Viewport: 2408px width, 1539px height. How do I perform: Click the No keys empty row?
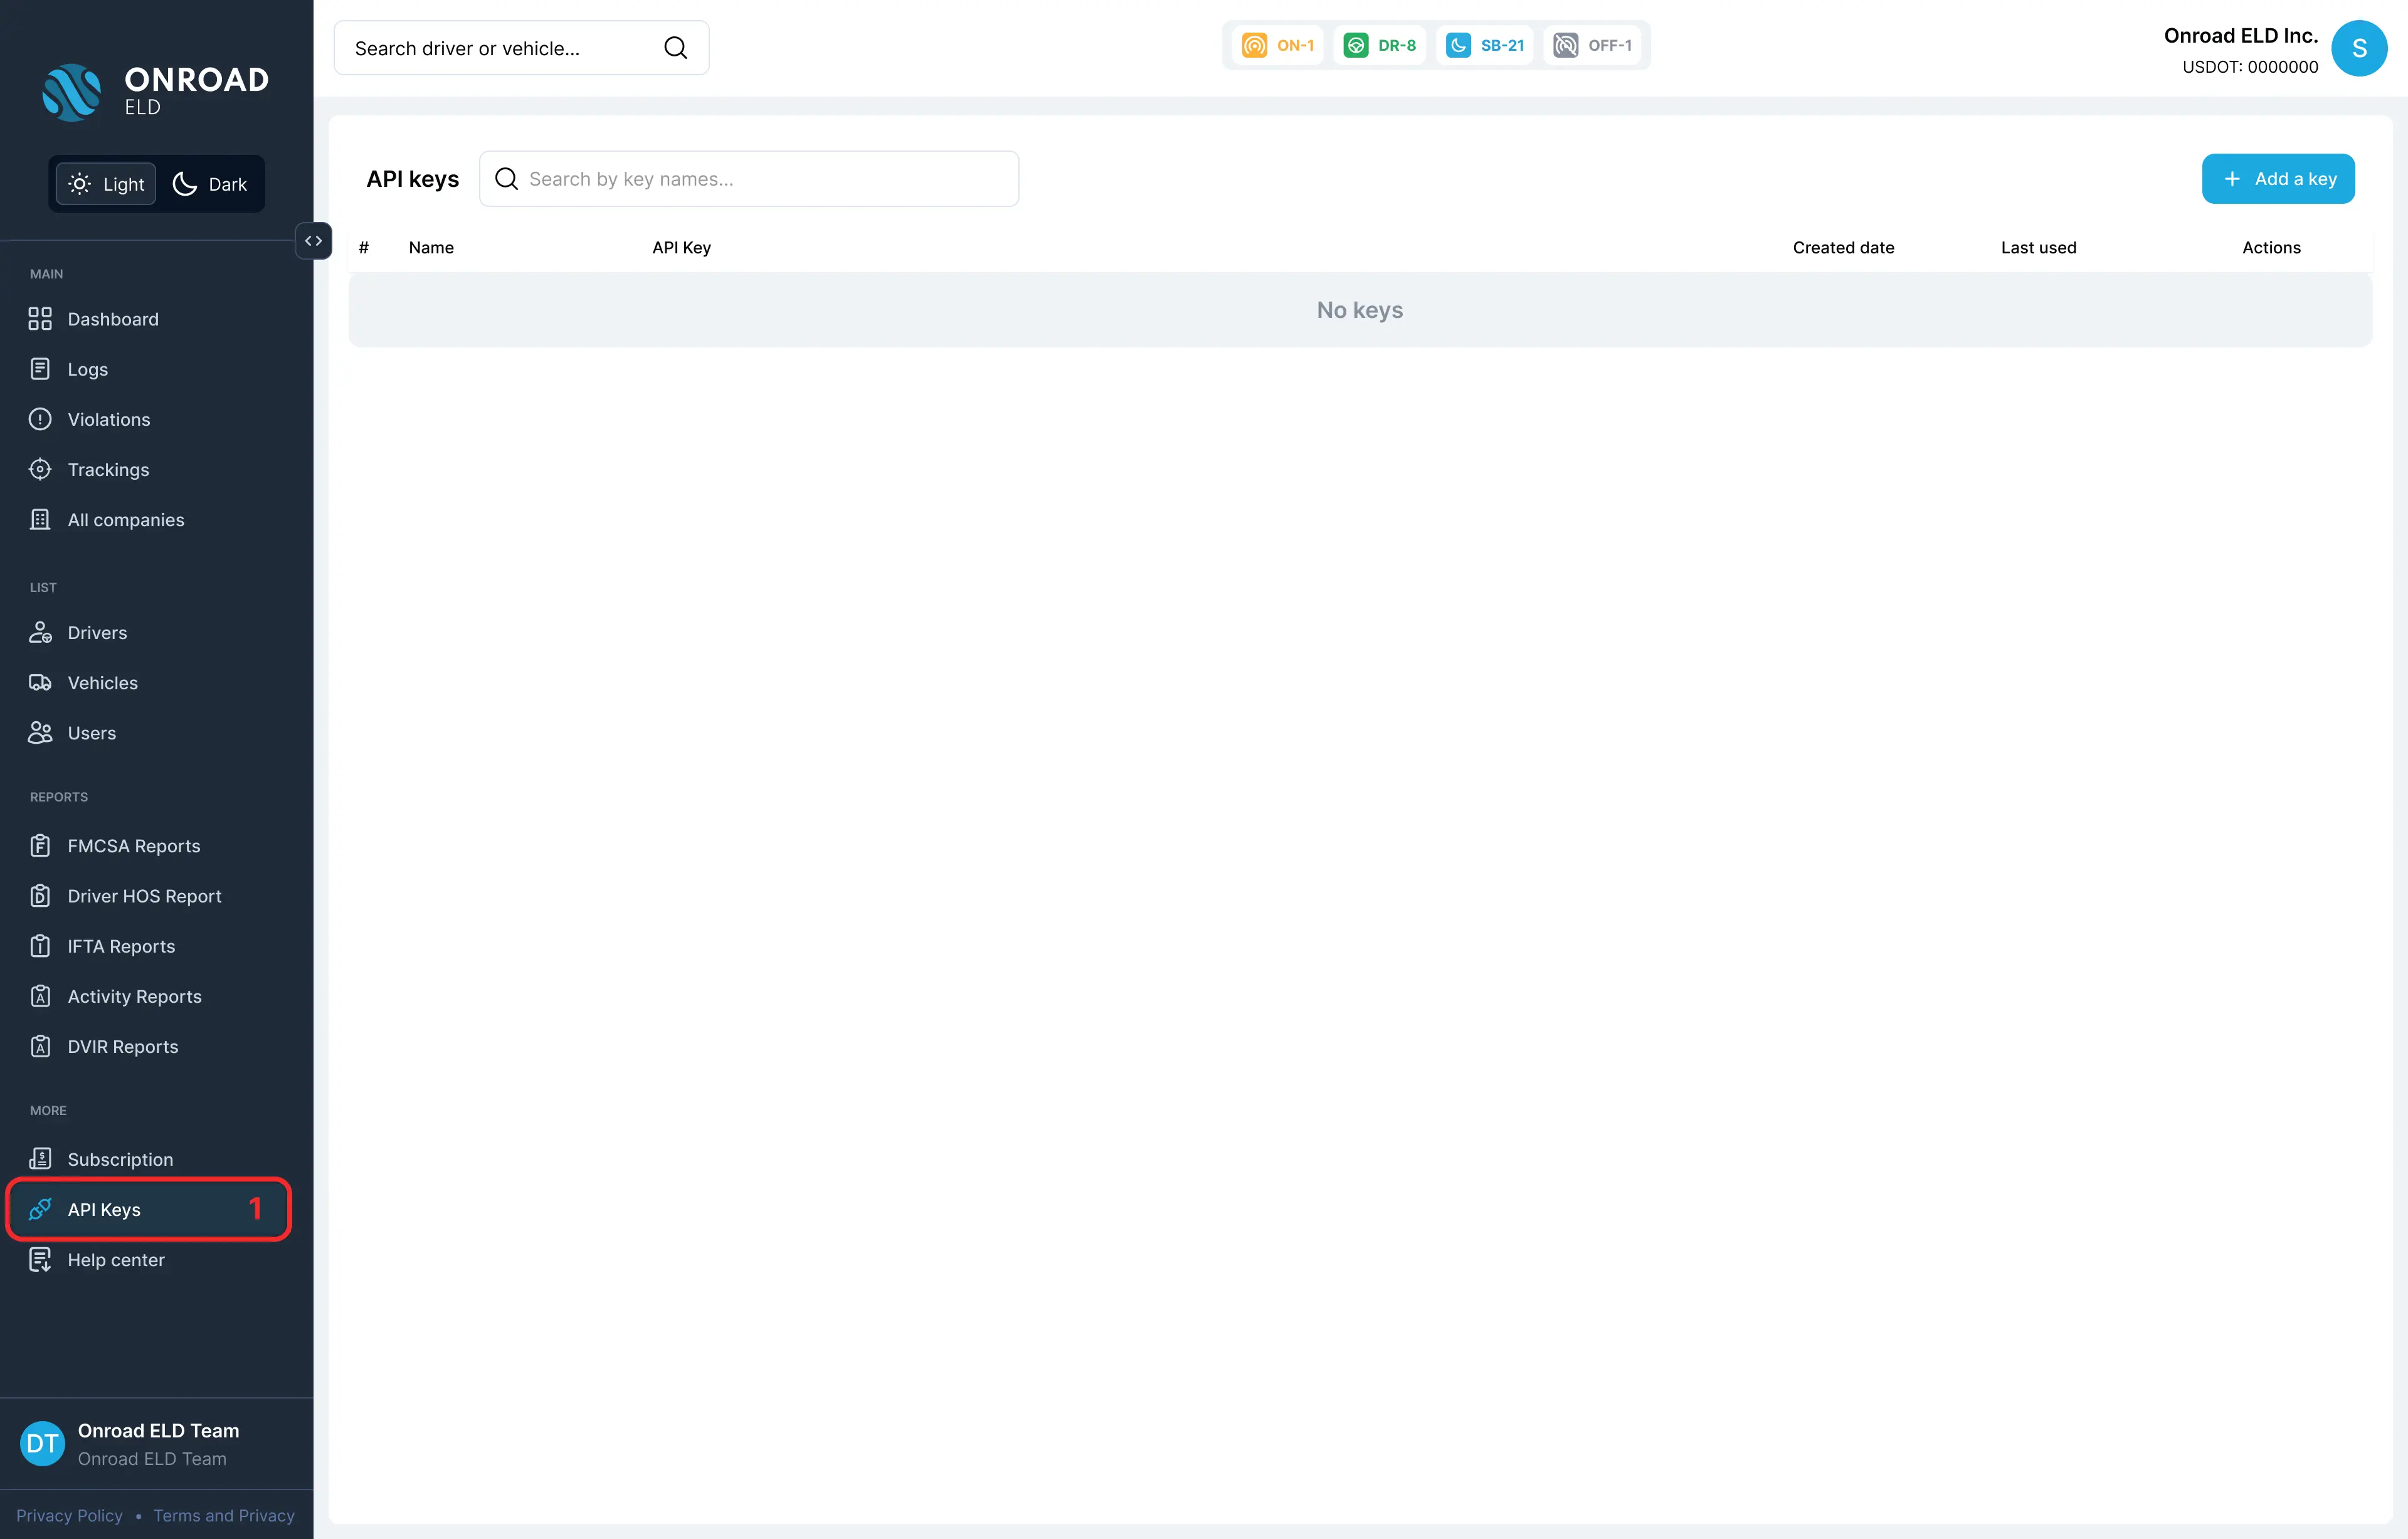point(1360,310)
